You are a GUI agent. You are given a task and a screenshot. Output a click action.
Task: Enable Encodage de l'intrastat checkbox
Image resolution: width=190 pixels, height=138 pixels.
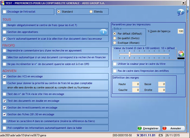coord(5,12)
